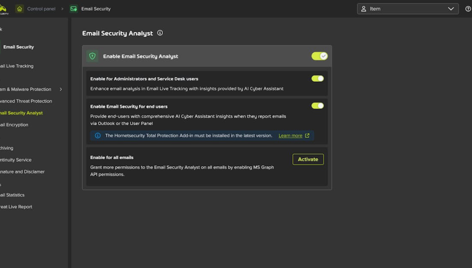The width and height of the screenshot is (472, 268).
Task: Click the info icon in Hornetsecurity notice
Action: tap(98, 135)
